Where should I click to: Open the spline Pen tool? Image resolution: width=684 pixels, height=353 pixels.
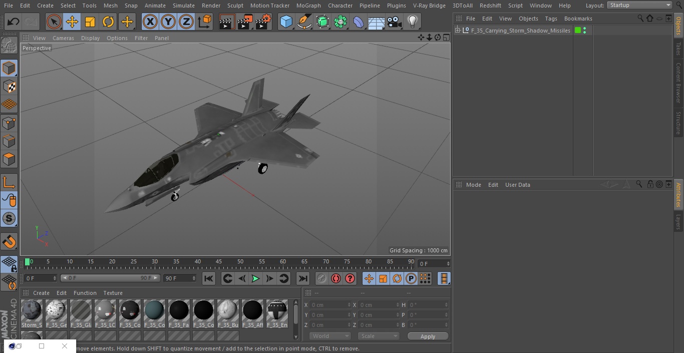304,22
